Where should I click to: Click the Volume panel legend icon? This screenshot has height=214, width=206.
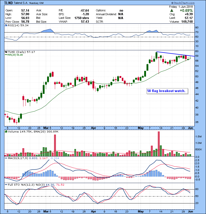pos(6,131)
